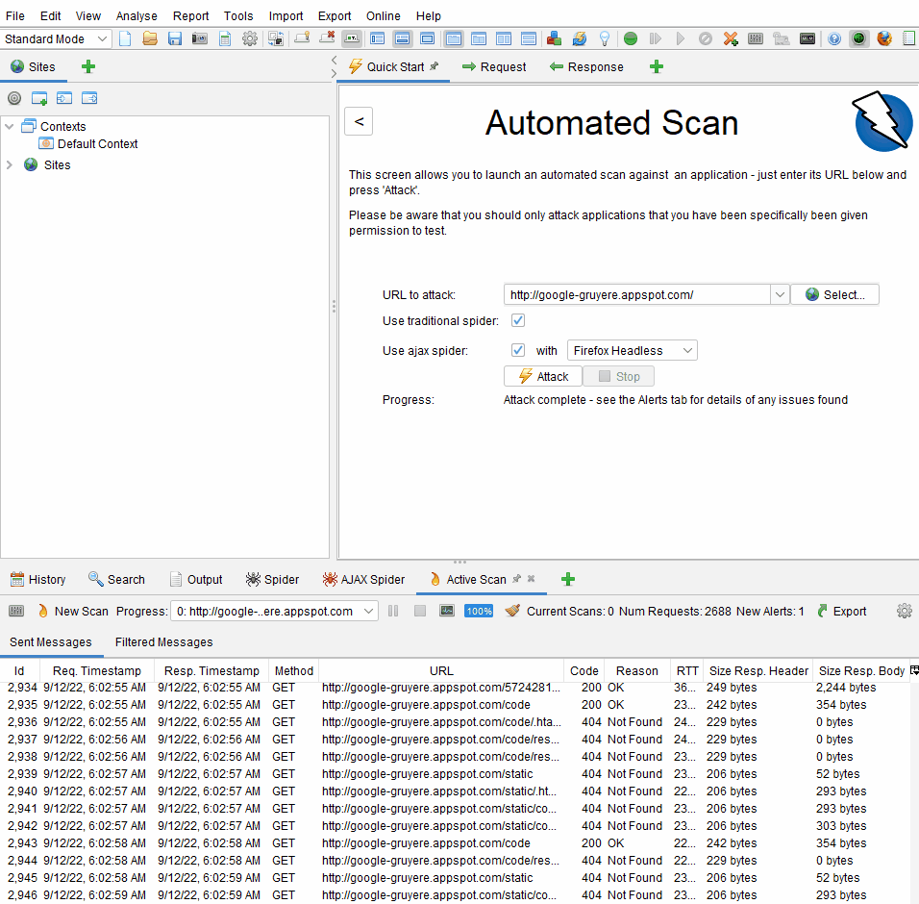The height and width of the screenshot is (904, 919).
Task: Open Active Scan options gear icon
Action: 905,611
